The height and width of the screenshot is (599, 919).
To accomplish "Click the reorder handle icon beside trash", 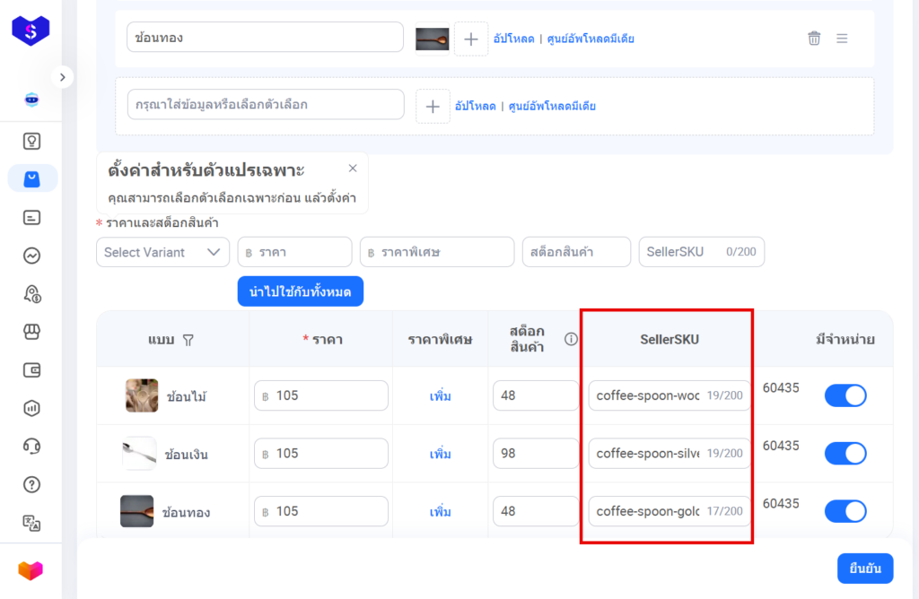I will point(842,38).
